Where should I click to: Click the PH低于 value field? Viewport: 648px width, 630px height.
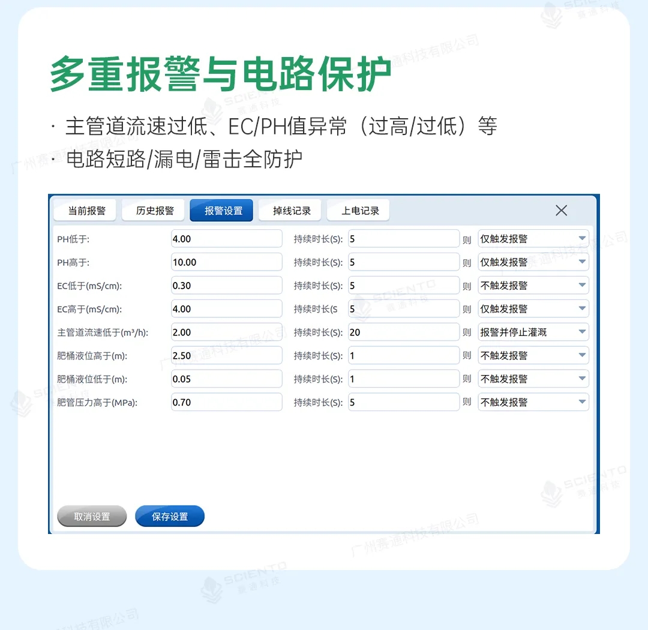tap(226, 239)
